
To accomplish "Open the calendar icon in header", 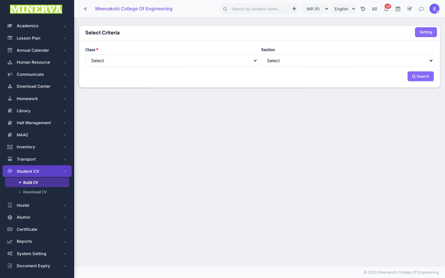I will (x=398, y=9).
